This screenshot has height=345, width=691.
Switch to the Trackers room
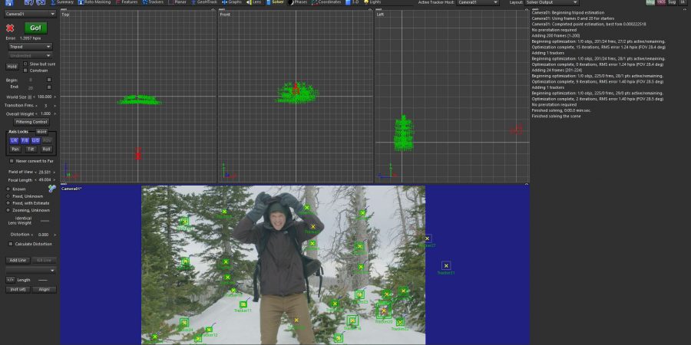[156, 2]
